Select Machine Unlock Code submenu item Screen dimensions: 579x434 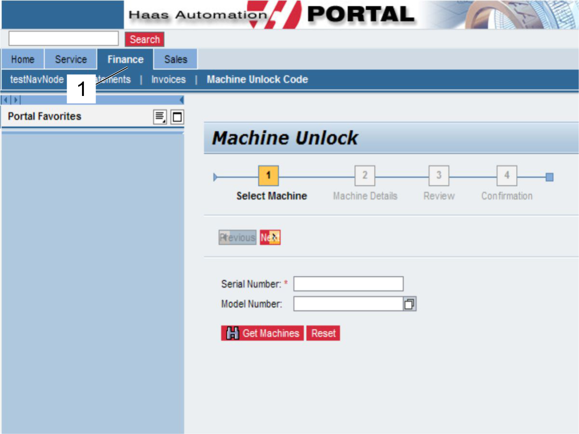click(x=257, y=80)
